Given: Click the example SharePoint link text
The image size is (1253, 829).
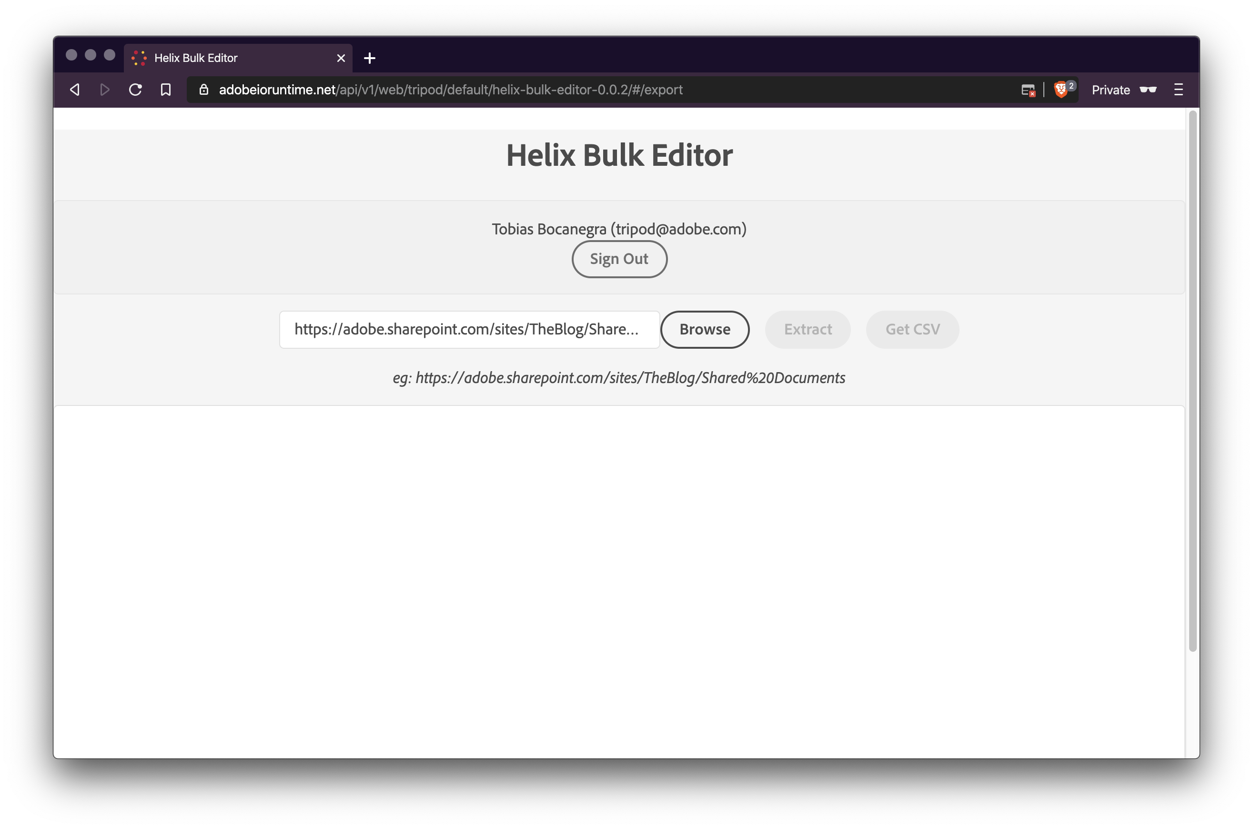Looking at the screenshot, I should tap(618, 377).
